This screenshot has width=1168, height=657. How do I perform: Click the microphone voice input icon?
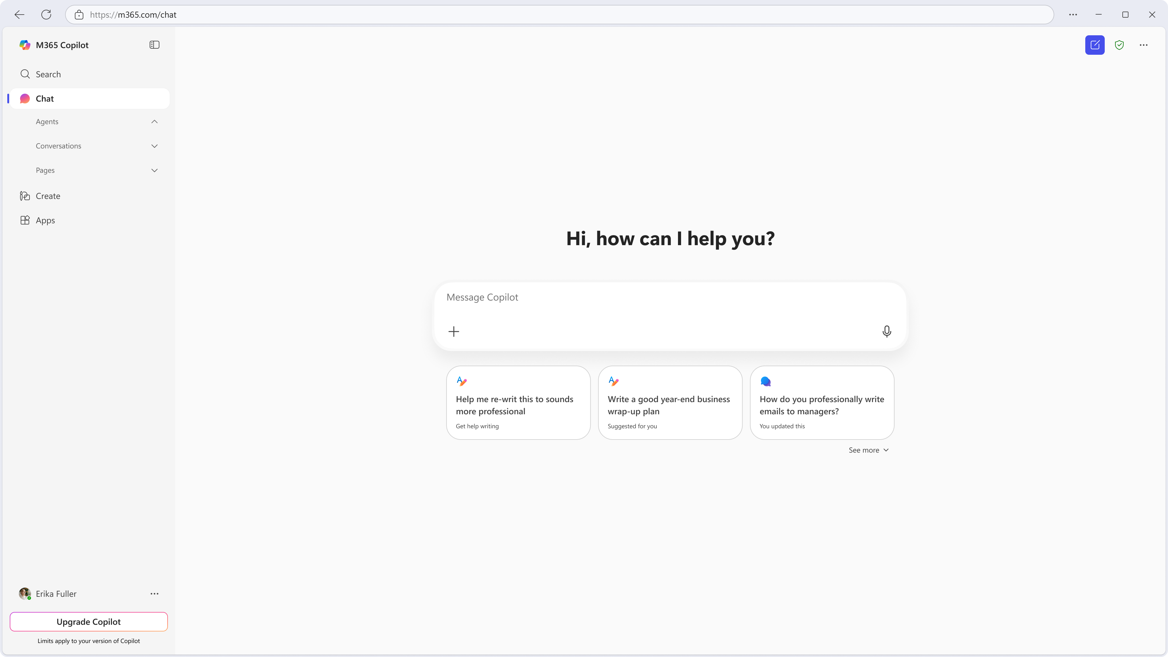(886, 332)
